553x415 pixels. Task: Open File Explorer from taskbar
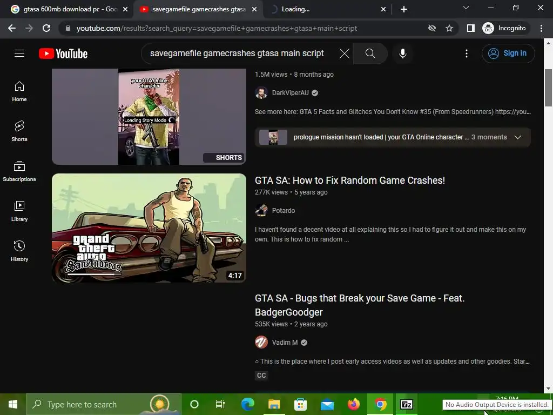click(x=274, y=404)
